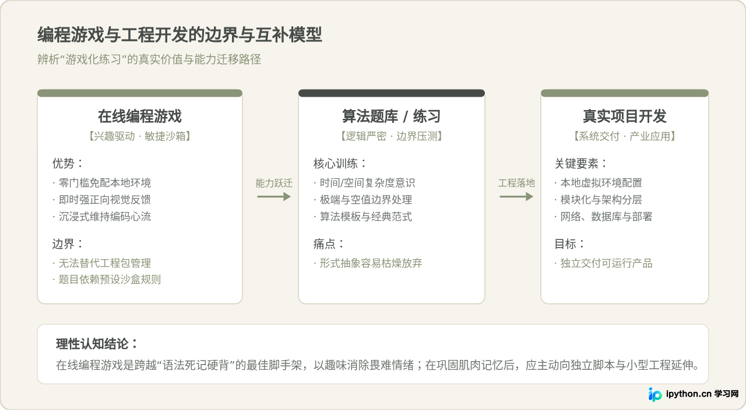
Task: Click the '即时强正向视觉反馈' bullet
Action: pos(101,200)
